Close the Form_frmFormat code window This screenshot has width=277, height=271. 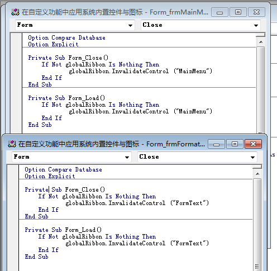click(x=253, y=144)
